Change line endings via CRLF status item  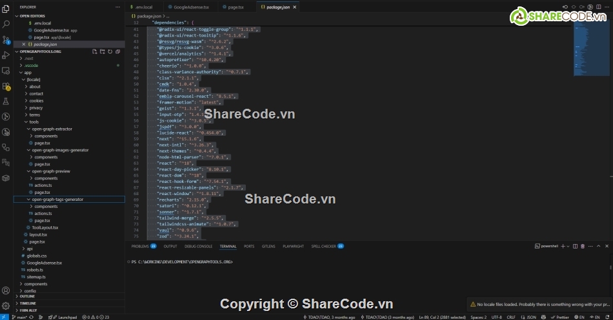click(511, 317)
